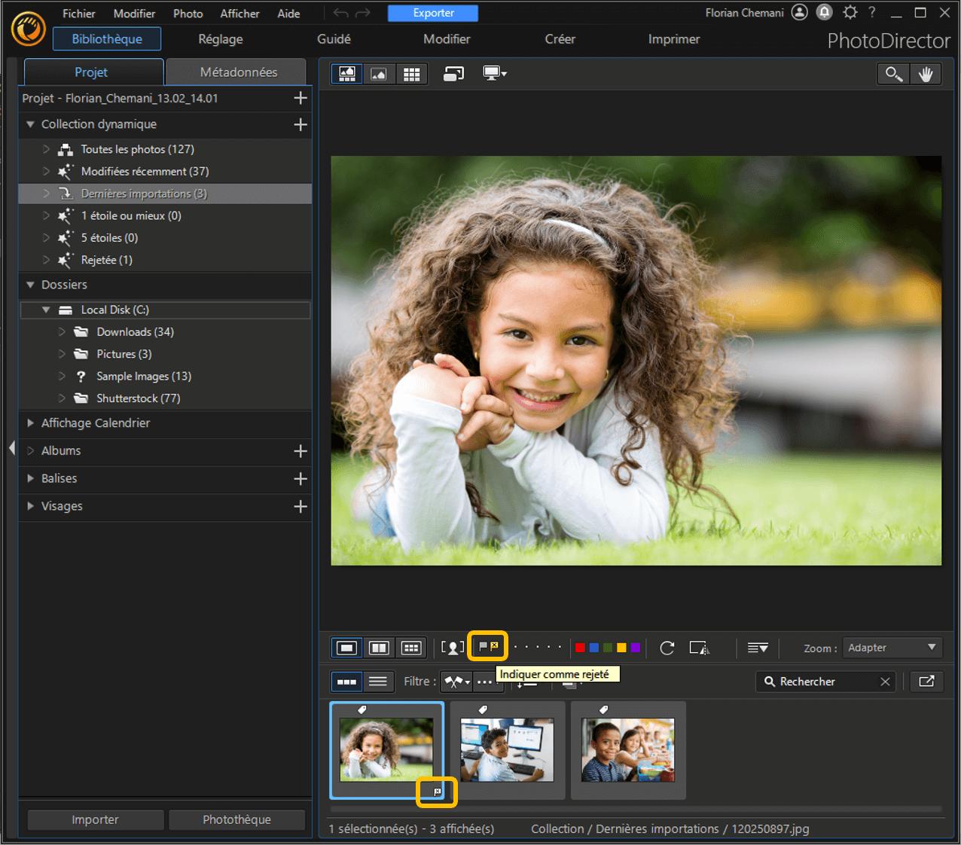Toggle compare two photos view
The height and width of the screenshot is (845, 961).
[379, 648]
